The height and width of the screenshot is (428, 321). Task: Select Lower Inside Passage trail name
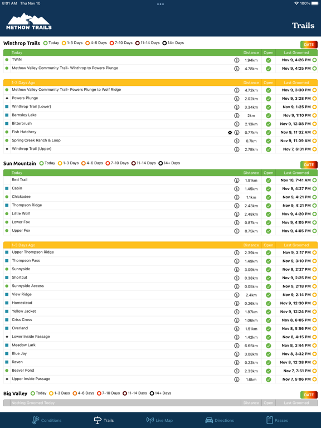coord(31,337)
